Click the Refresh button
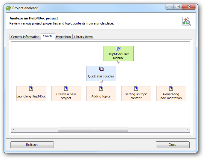This screenshot has height=159, width=204. (32, 145)
